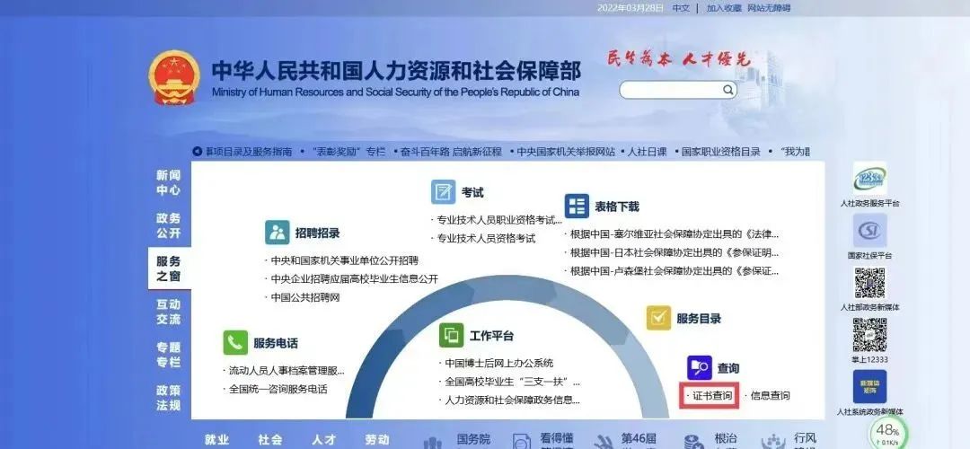Image resolution: width=970 pixels, height=449 pixels.
Task: Open the 中国-卢森堡 form download link
Action: 675,271
